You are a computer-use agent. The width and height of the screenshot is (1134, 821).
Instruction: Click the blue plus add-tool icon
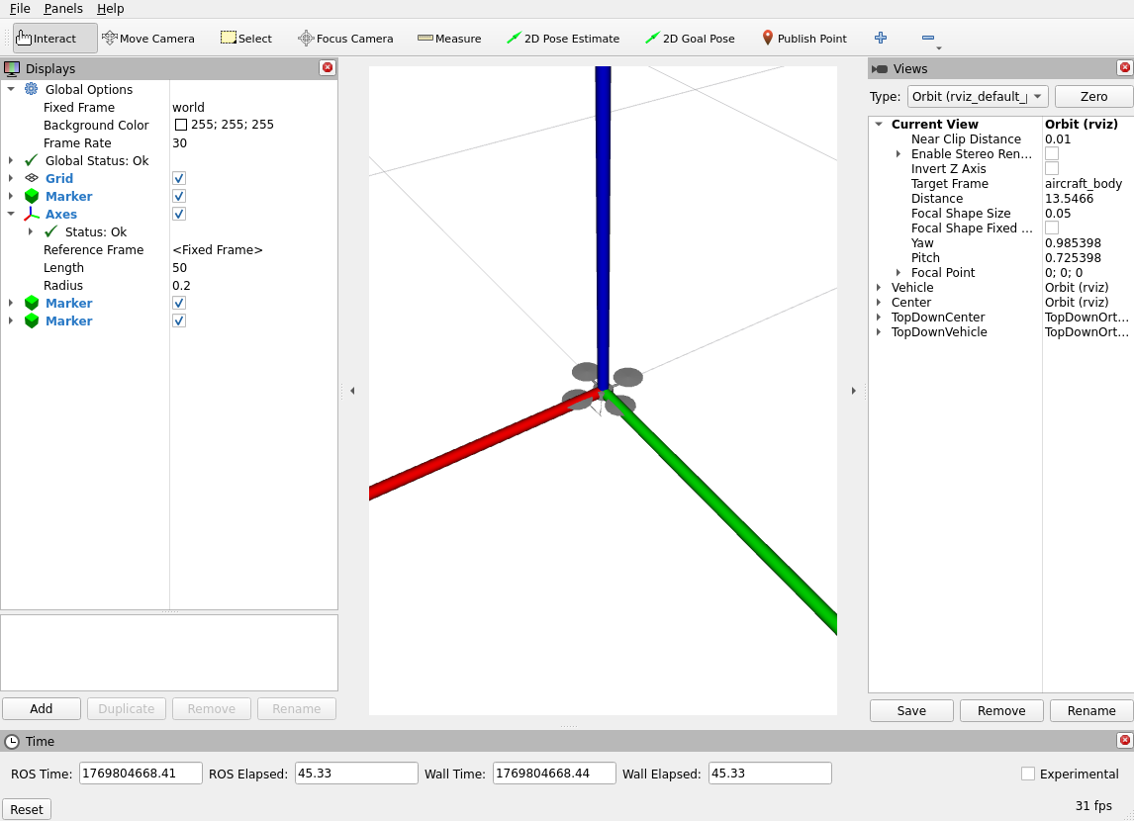coord(881,38)
